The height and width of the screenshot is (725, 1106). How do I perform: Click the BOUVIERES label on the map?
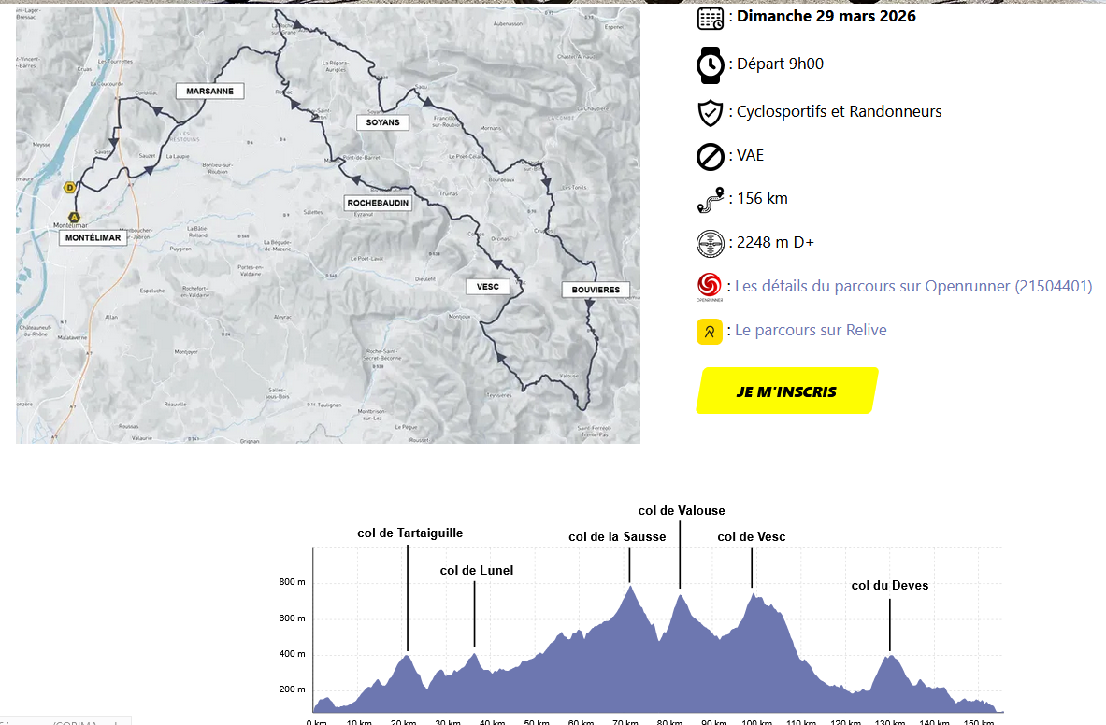596,290
